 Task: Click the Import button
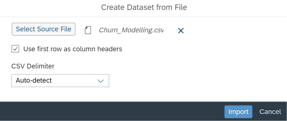(238, 112)
